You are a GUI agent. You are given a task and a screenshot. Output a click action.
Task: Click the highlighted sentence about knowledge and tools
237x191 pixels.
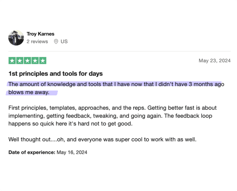click(x=116, y=84)
